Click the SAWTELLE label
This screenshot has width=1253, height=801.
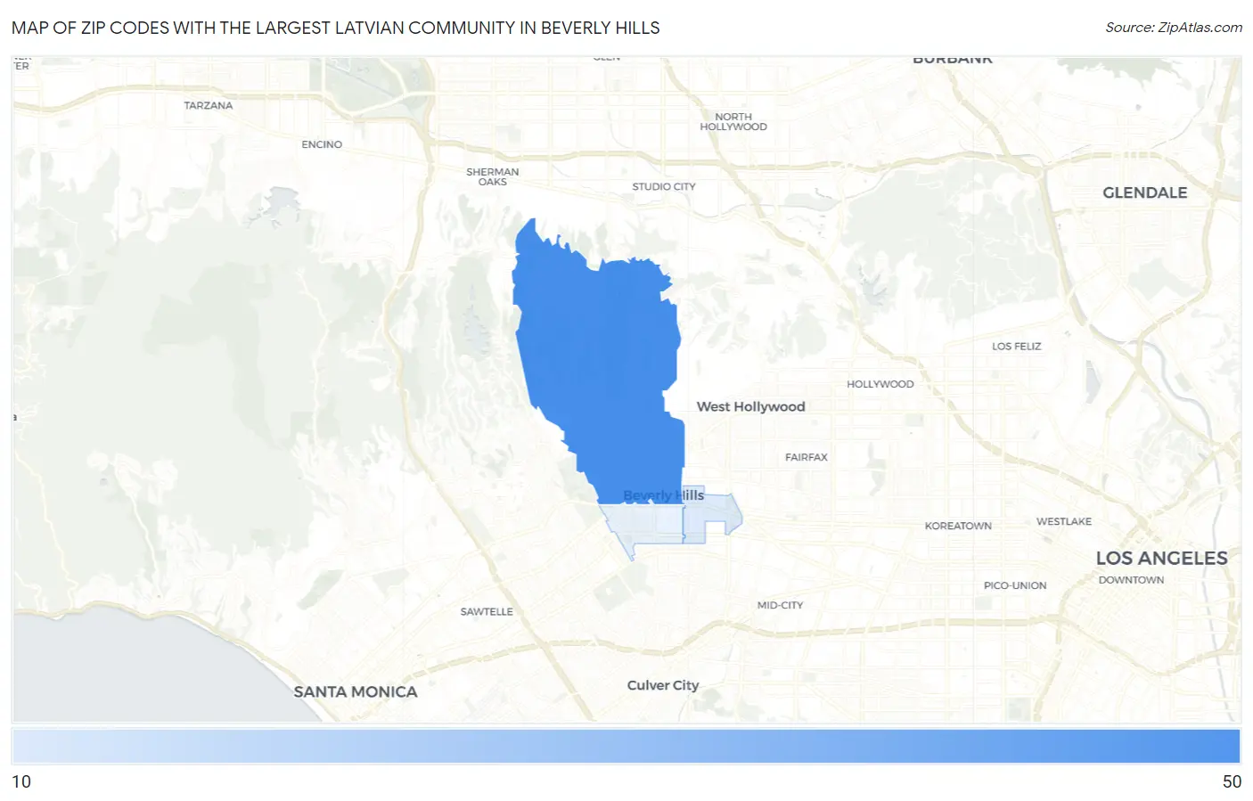(x=487, y=612)
